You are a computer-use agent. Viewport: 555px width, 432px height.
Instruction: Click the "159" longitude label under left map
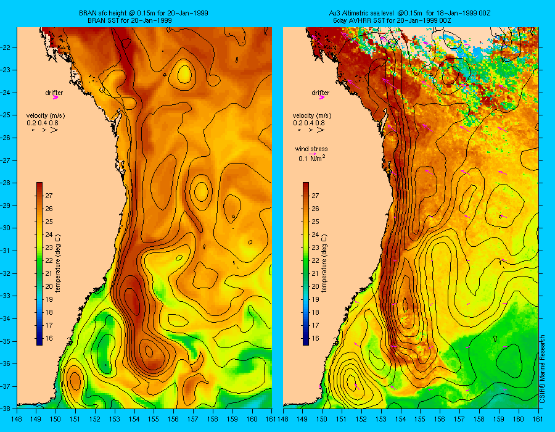tap(232, 420)
